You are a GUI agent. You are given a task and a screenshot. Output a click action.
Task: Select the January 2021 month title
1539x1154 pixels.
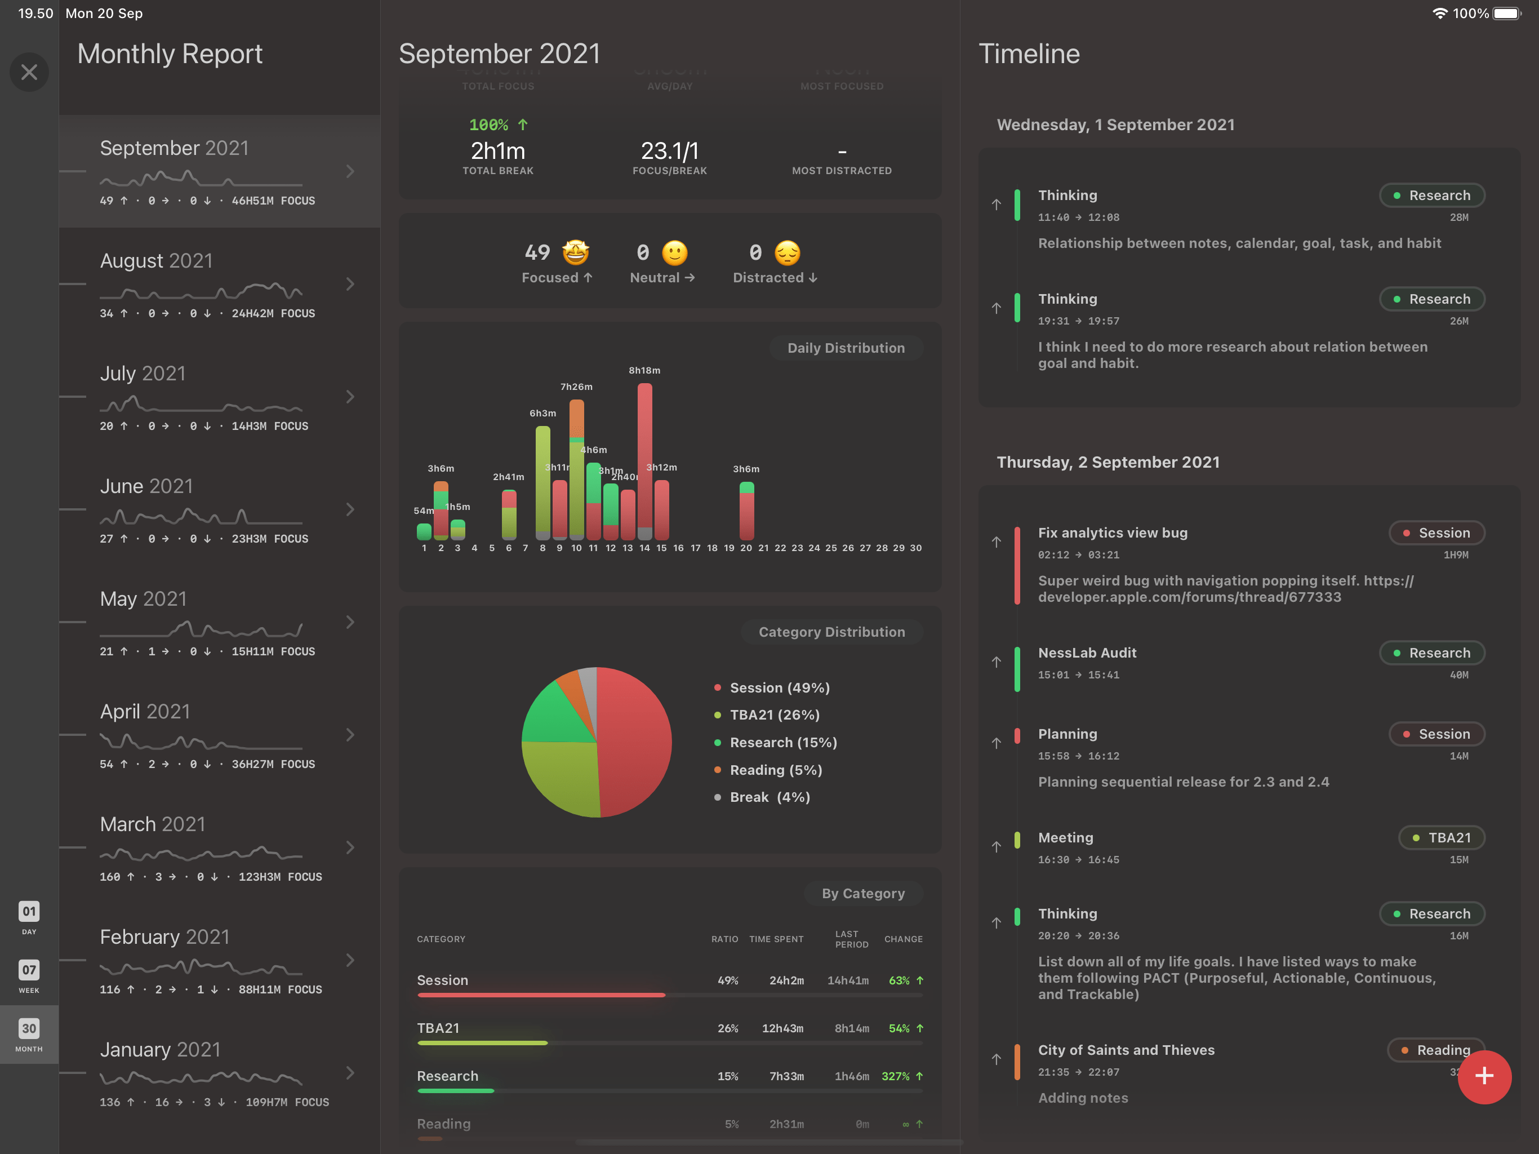[x=160, y=1050]
